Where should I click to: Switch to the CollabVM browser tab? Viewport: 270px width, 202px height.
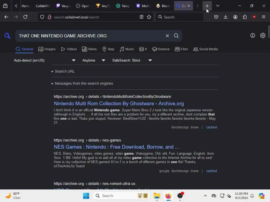(x=43, y=6)
